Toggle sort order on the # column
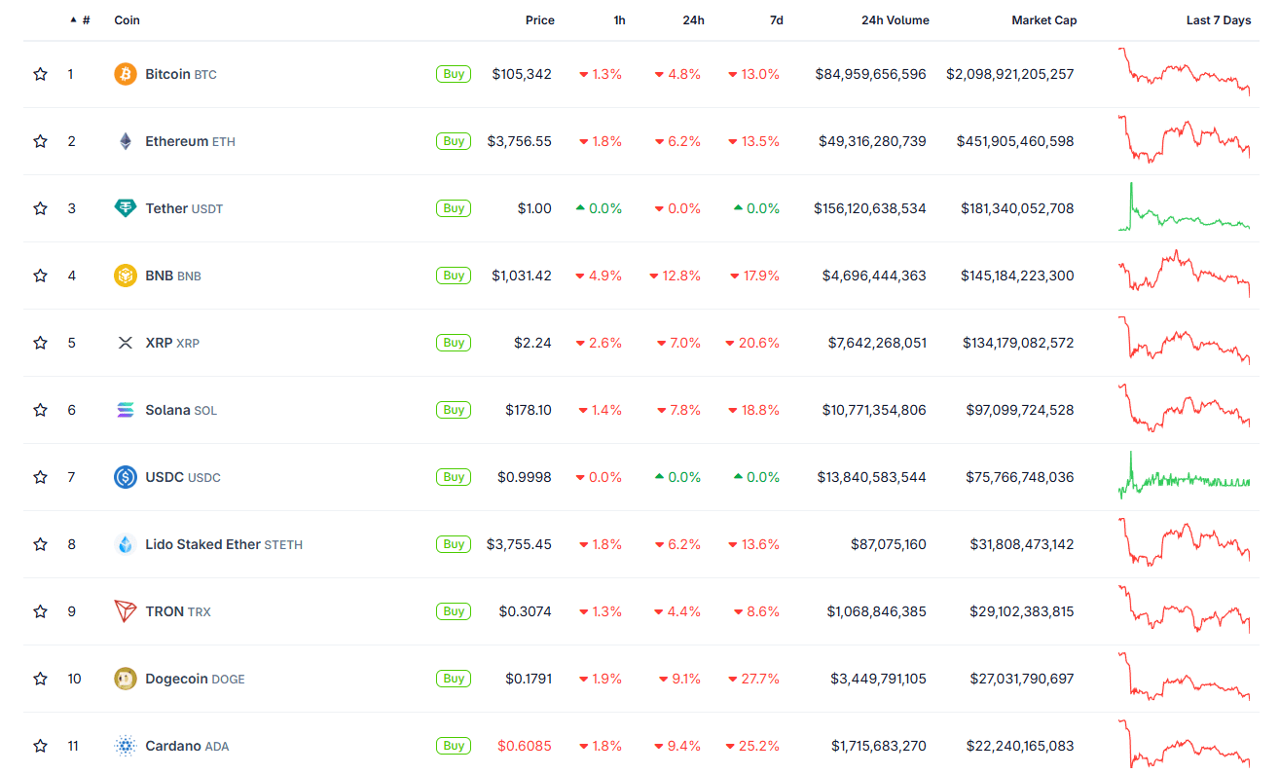1279x774 pixels. click(x=84, y=19)
